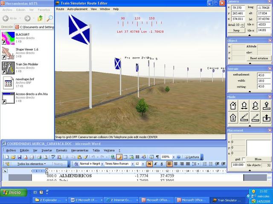The image size is (273, 204).
Task: Click the embankment value field
Action: tap(263, 75)
